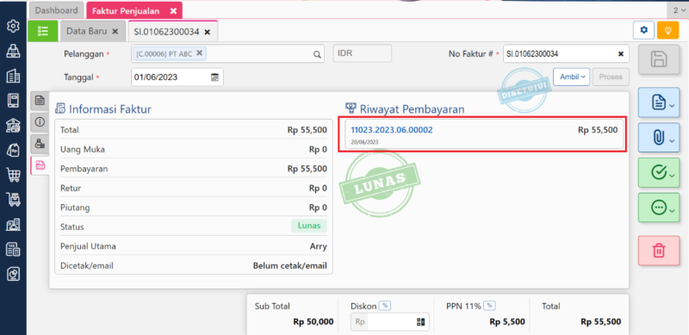This screenshot has height=335, width=689.
Task: Click the IDR currency field
Action: [x=362, y=53]
